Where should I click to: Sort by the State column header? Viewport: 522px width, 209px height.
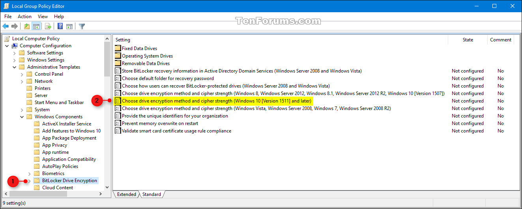(468, 40)
